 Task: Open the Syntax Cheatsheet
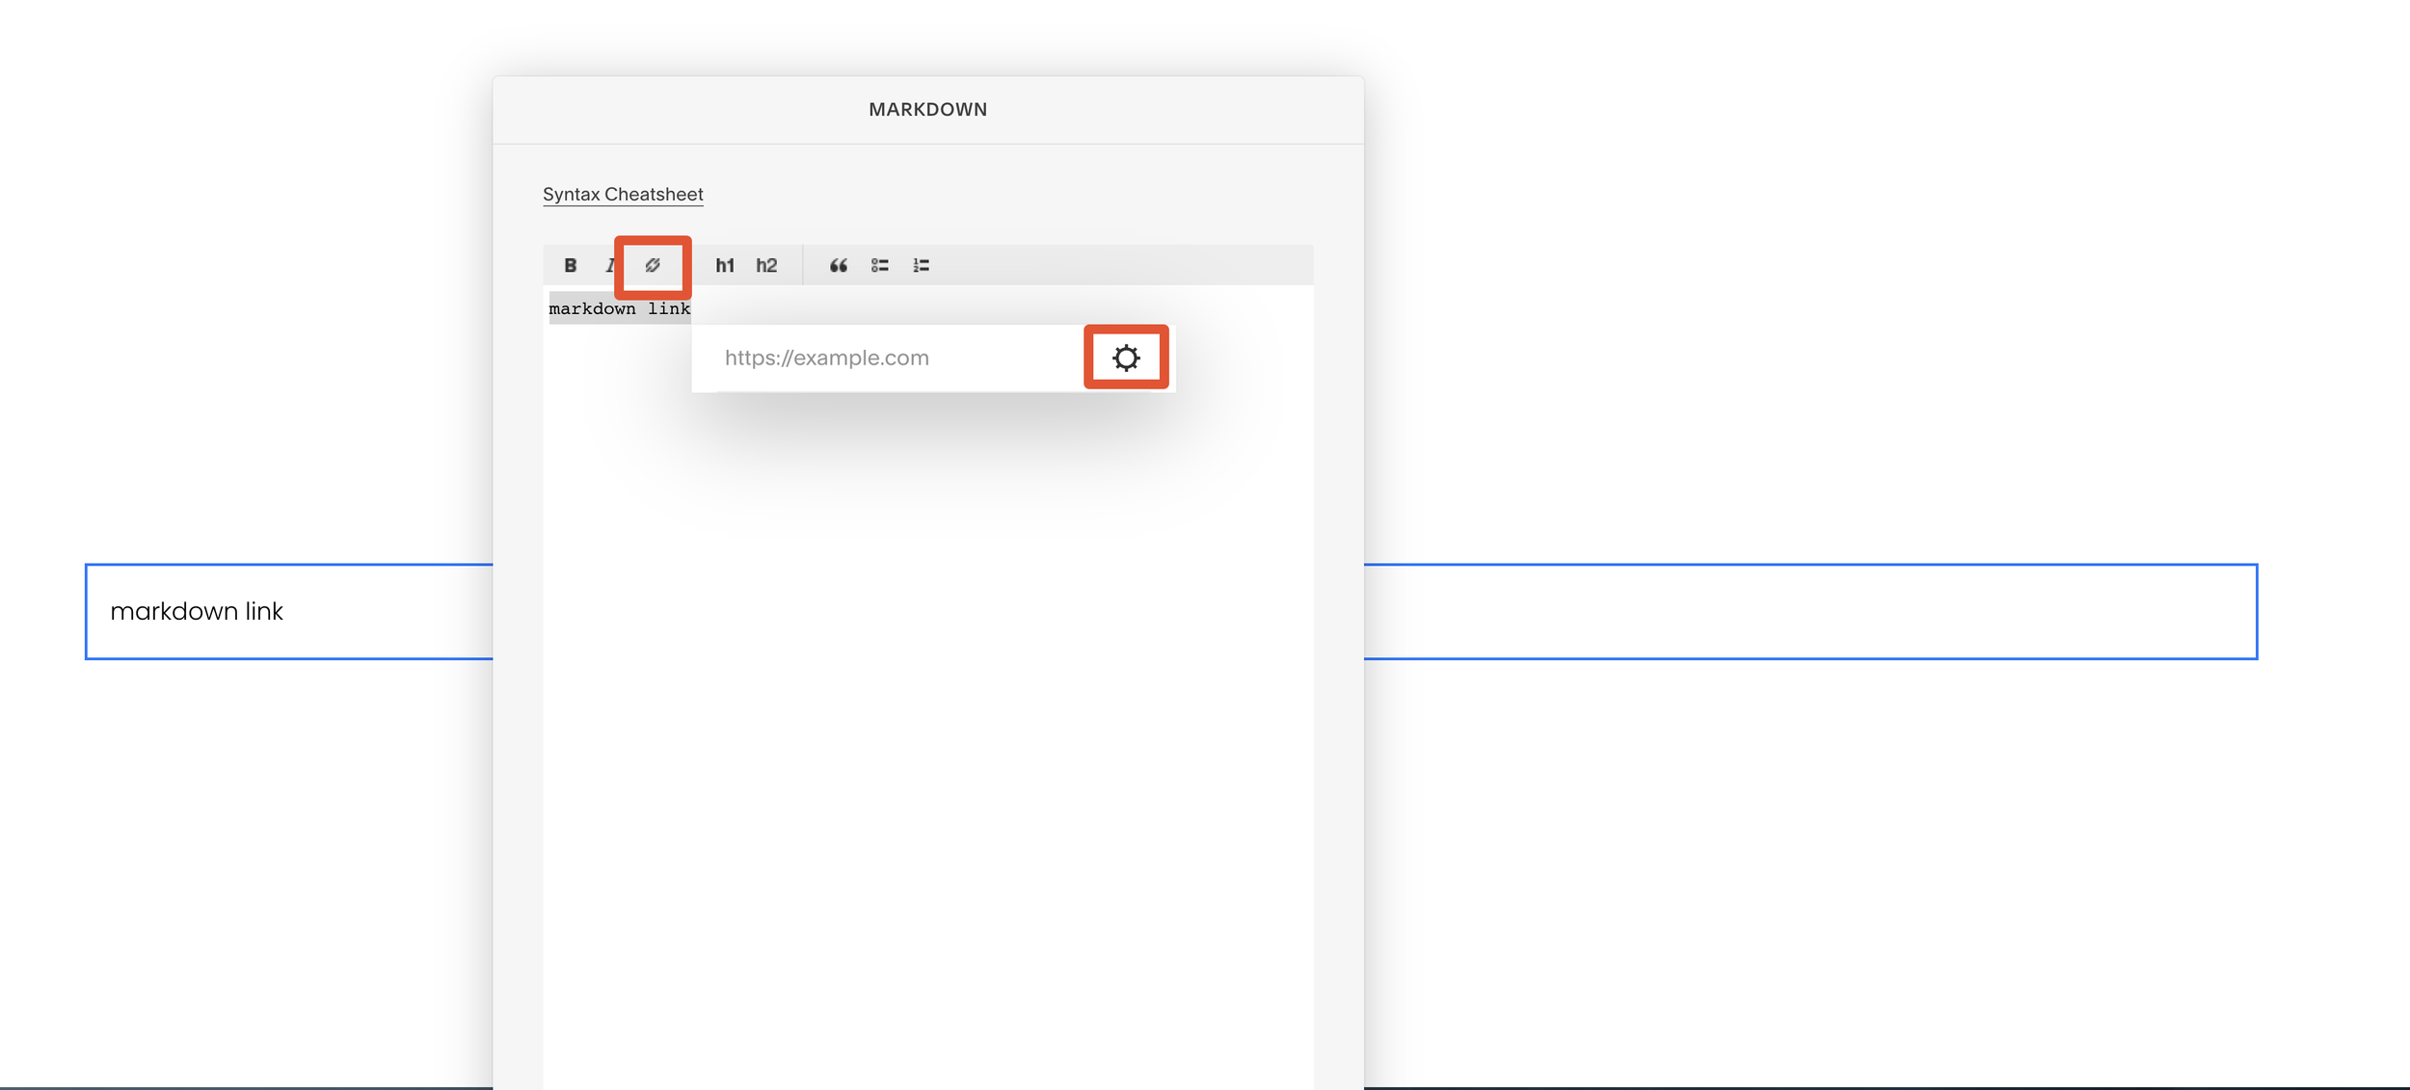624,194
